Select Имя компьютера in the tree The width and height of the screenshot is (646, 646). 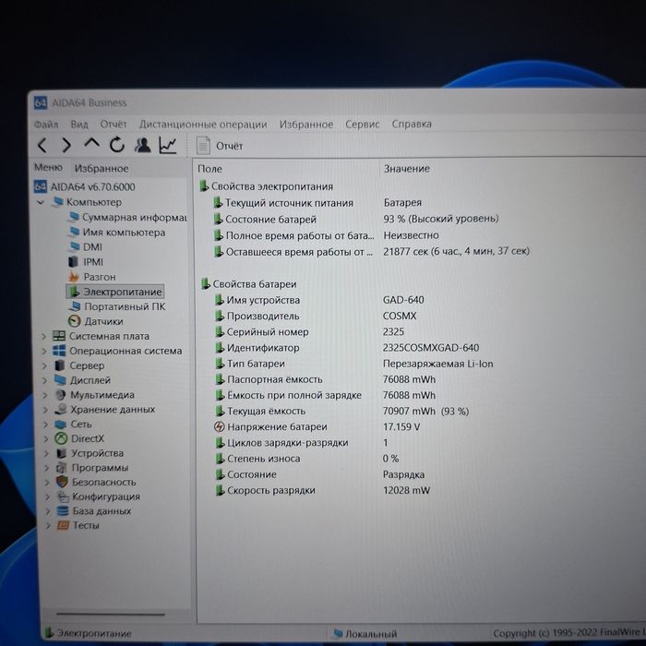pyautogui.click(x=116, y=233)
